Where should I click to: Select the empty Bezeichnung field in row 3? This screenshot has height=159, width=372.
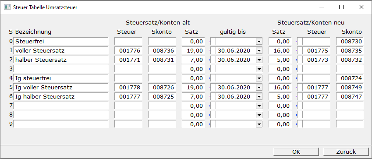(61, 69)
